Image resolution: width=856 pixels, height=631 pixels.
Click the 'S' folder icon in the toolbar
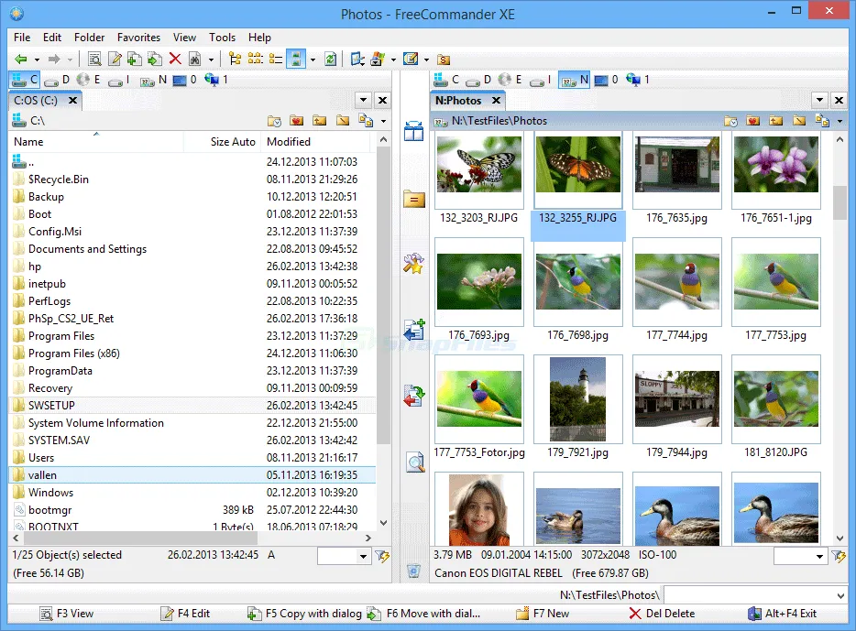click(x=444, y=60)
